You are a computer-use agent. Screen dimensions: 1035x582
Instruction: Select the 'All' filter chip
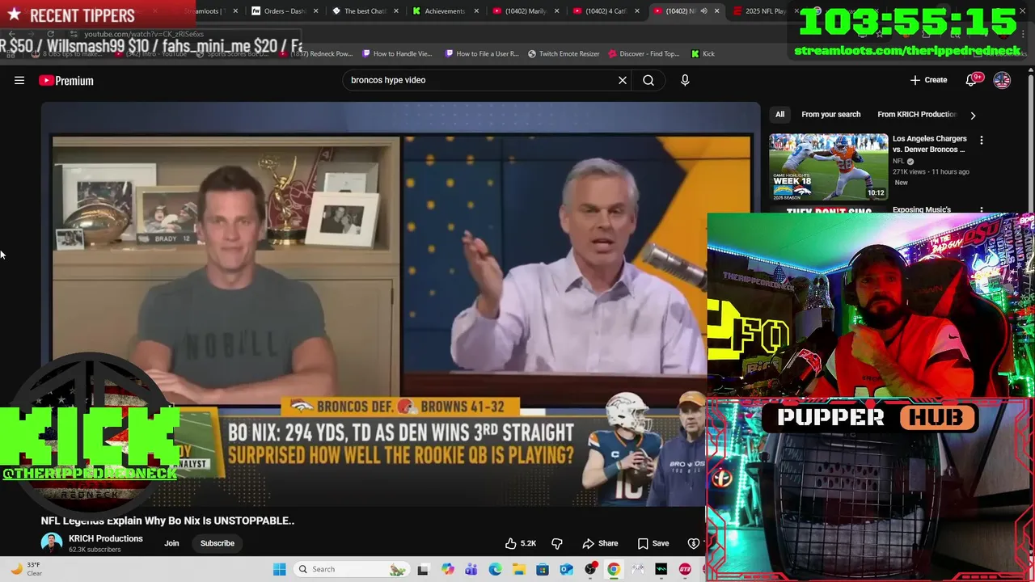pyautogui.click(x=779, y=115)
